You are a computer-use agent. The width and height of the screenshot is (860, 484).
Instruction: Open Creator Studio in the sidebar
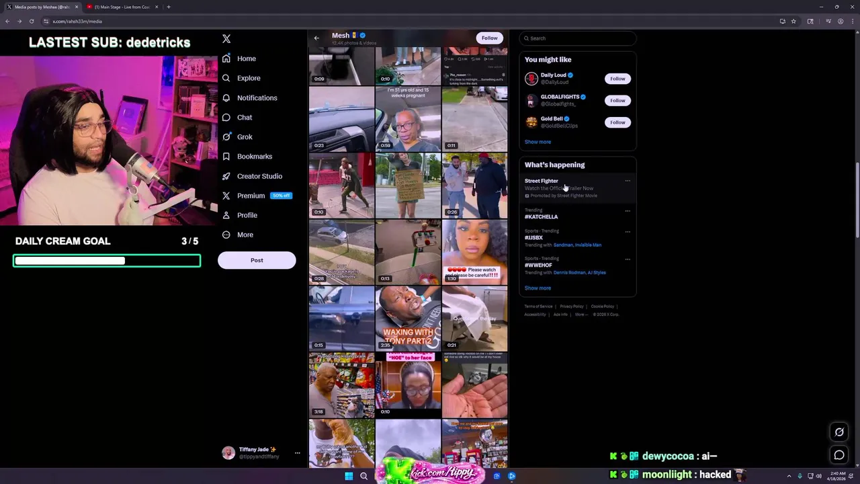pos(252,176)
